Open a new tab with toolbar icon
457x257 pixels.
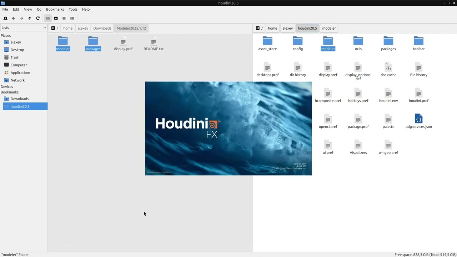click(5, 18)
